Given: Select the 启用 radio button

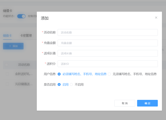Looking at the screenshot, I should (59, 84).
